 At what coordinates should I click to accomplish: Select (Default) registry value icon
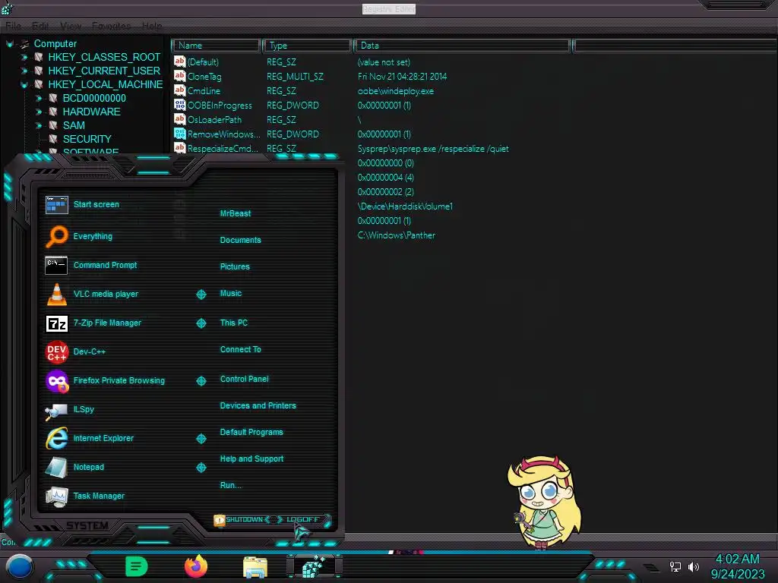point(179,61)
